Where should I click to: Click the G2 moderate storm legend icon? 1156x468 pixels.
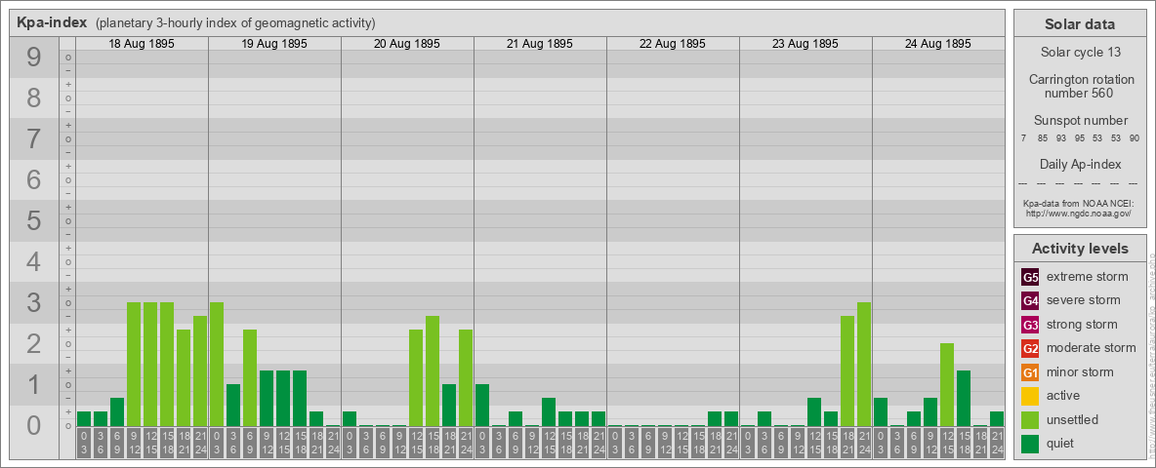coord(1030,348)
